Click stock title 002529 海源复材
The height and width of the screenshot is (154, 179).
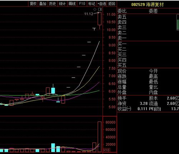147,5
